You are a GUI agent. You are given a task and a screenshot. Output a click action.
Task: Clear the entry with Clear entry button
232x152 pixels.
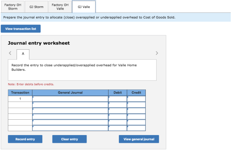click(70, 139)
